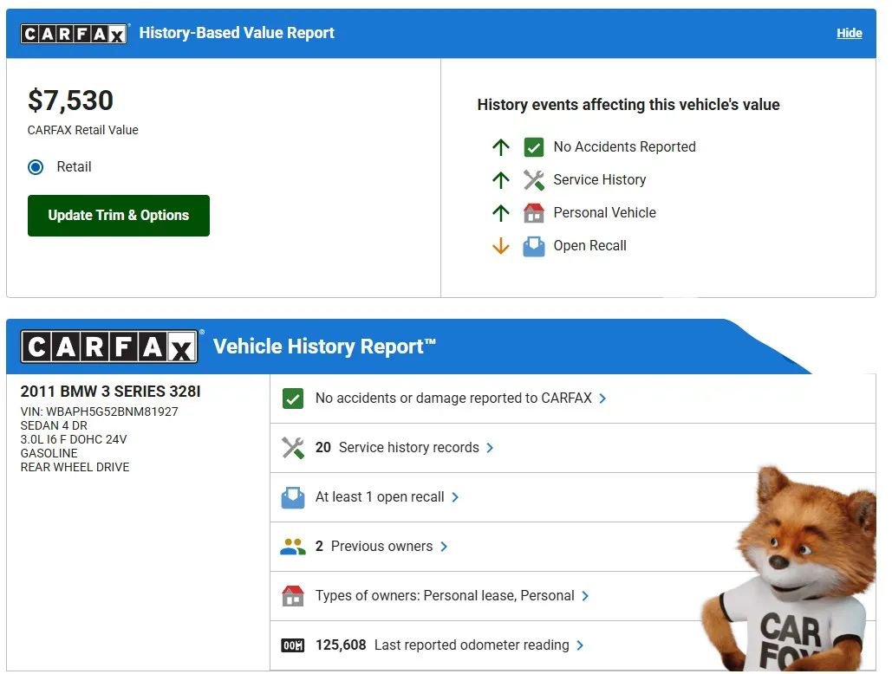Click the green up arrow beside Service History
This screenshot has width=892, height=674.
pyautogui.click(x=501, y=179)
